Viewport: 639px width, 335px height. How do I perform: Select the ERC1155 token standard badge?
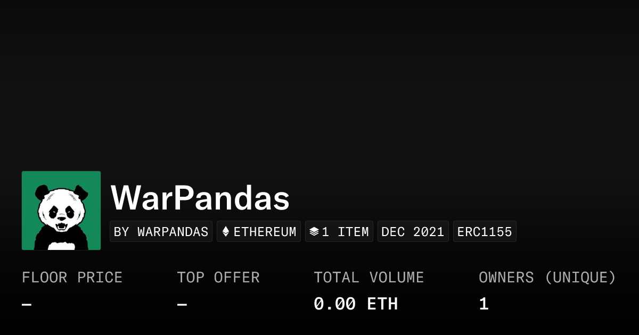[x=485, y=232]
